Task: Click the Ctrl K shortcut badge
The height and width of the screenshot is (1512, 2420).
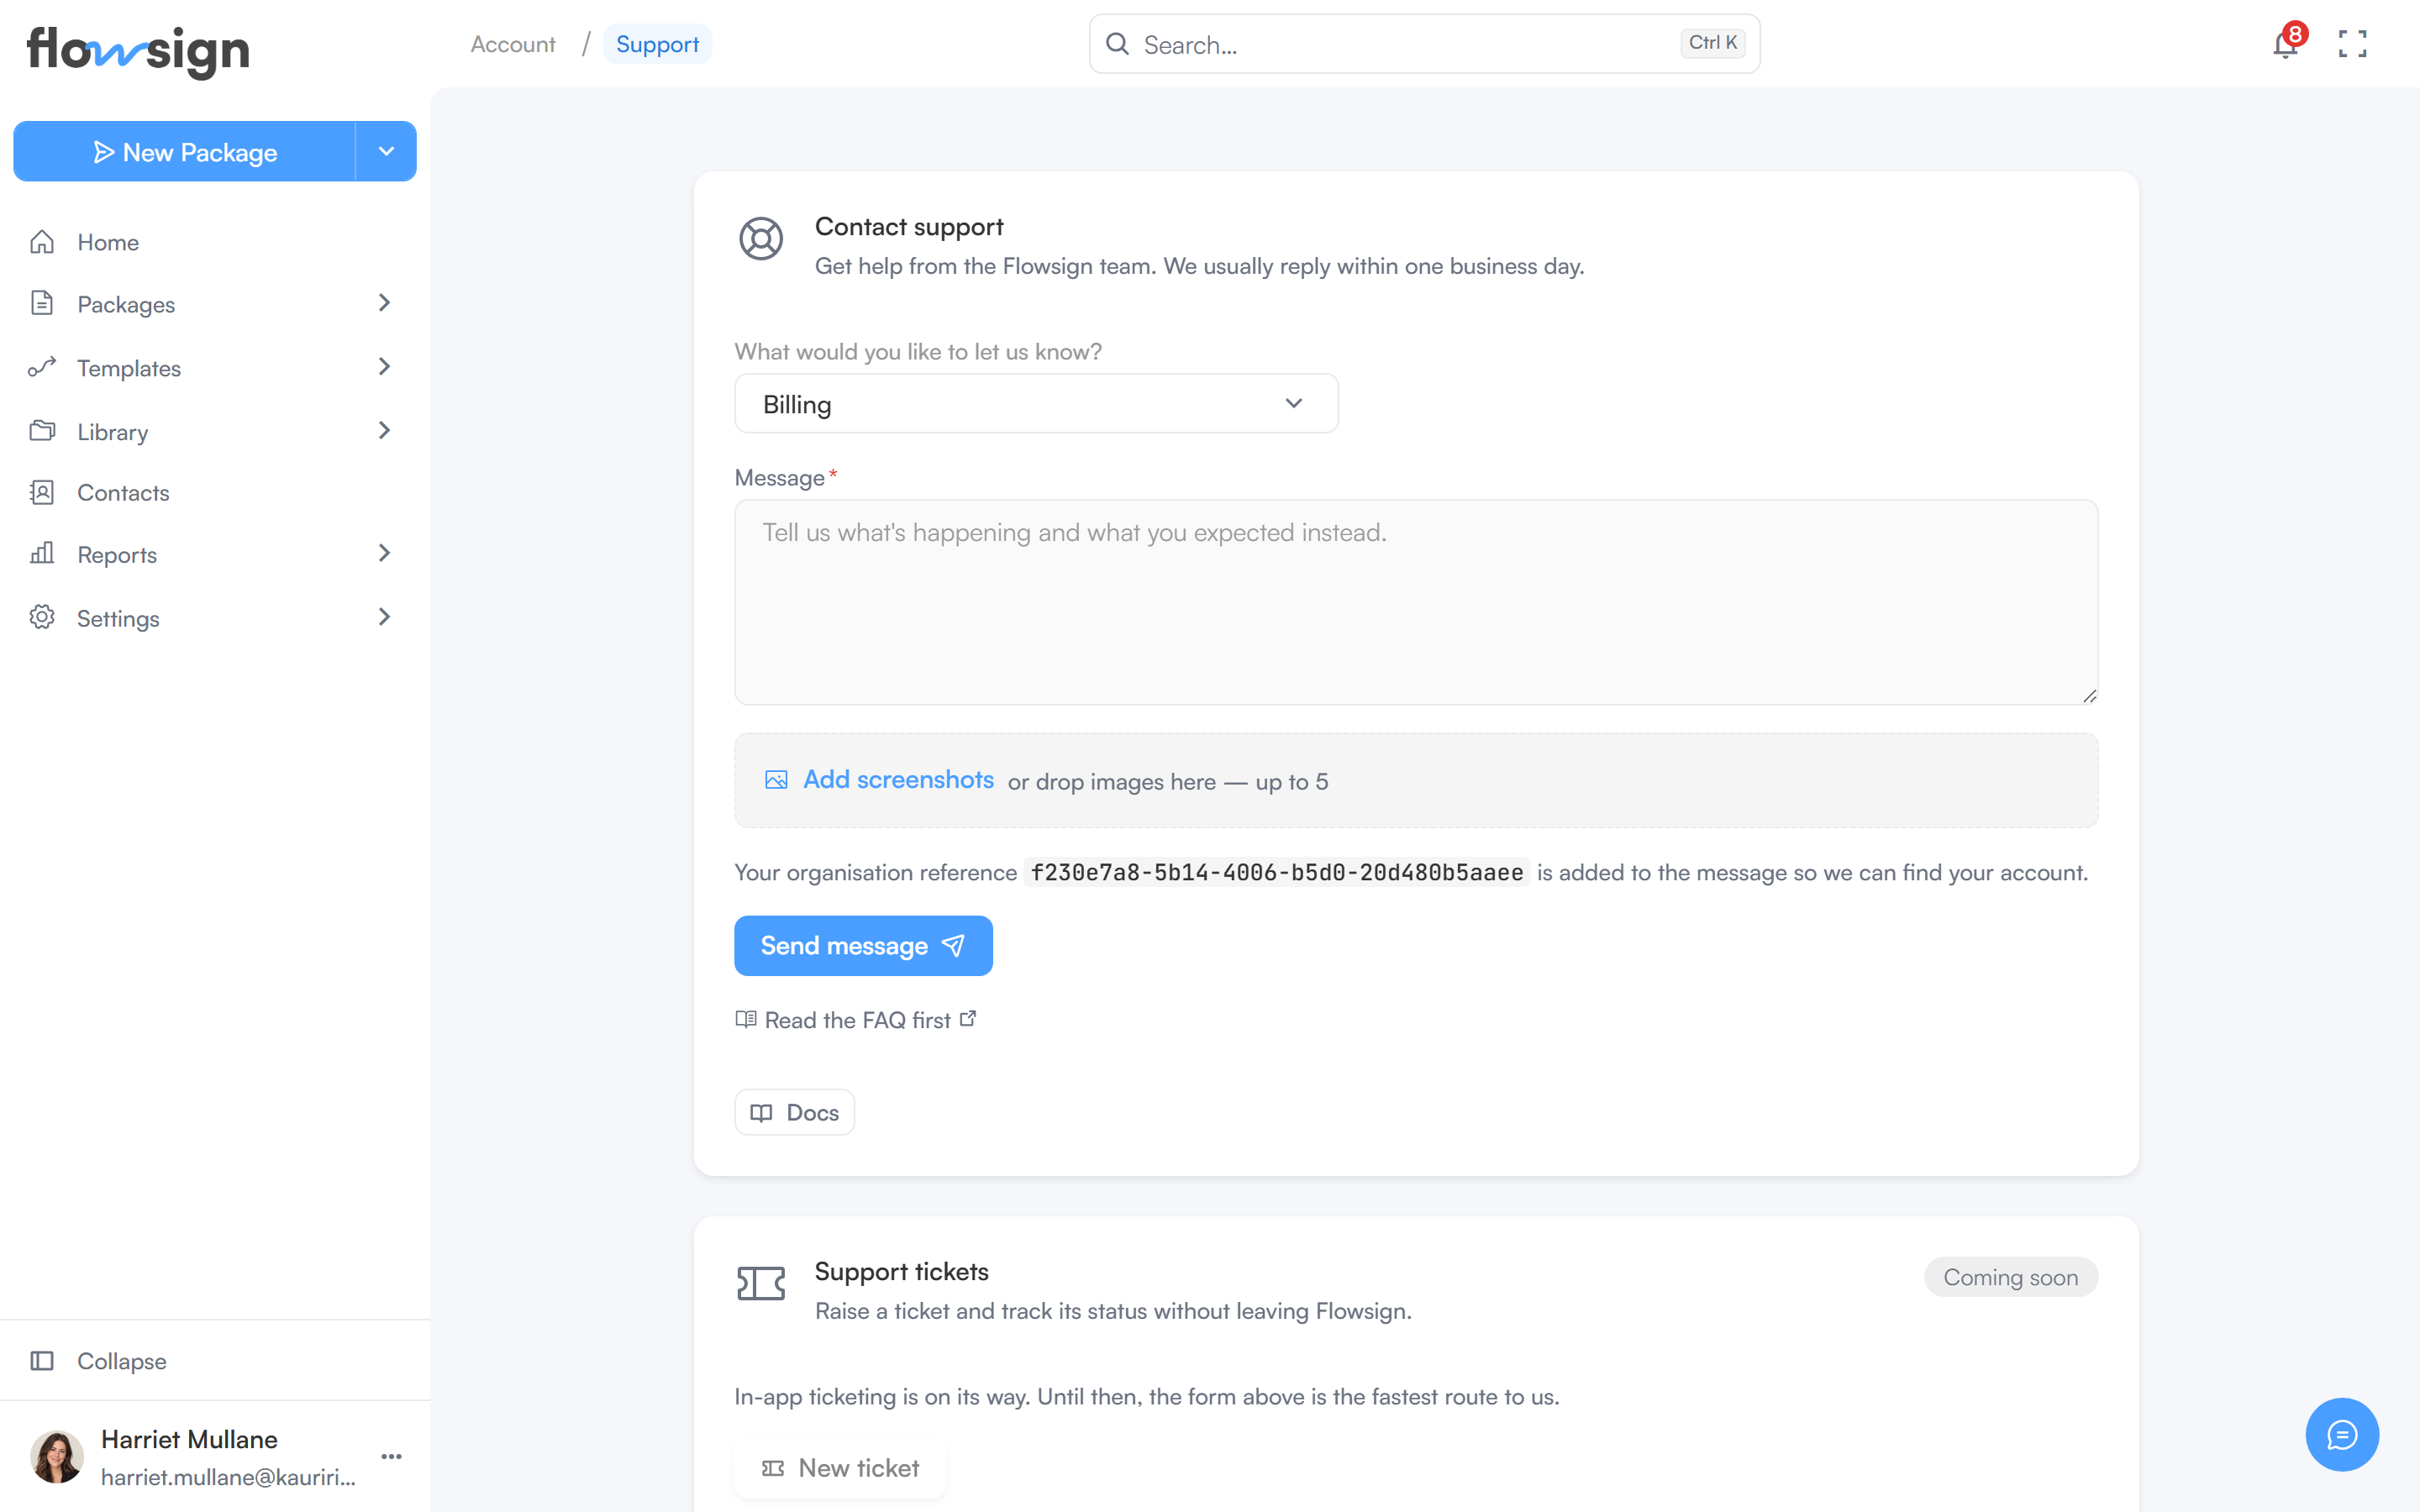Action: click(x=1712, y=43)
